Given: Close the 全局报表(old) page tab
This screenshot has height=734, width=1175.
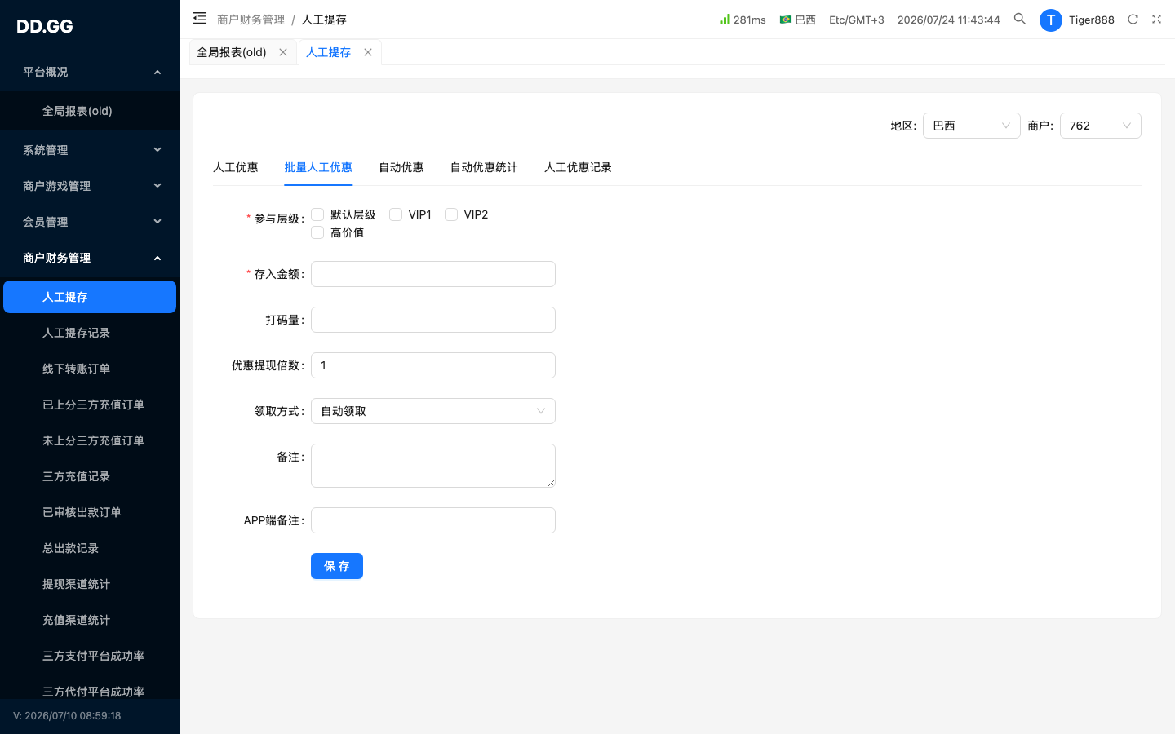Looking at the screenshot, I should coord(283,52).
